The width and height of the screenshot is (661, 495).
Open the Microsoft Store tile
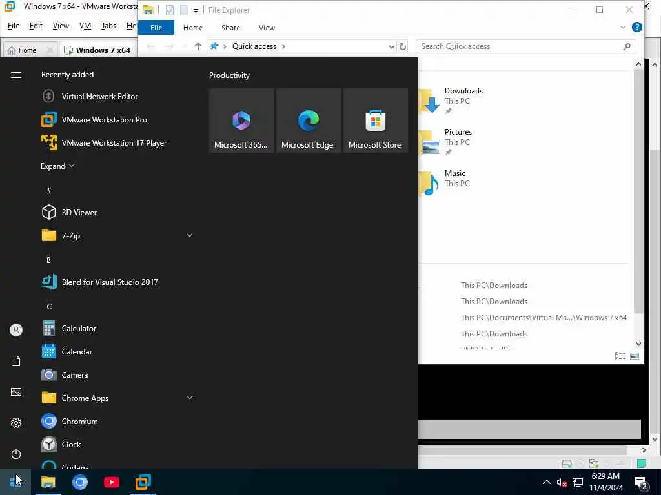click(375, 121)
